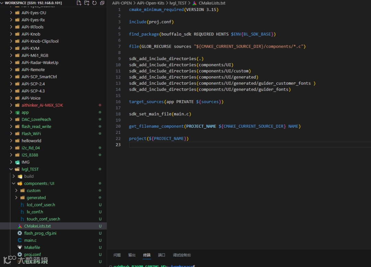Viewport: 371px width, 267px height.
Task: Place cursor on empty line 23
Action: pyautogui.click(x=250, y=144)
